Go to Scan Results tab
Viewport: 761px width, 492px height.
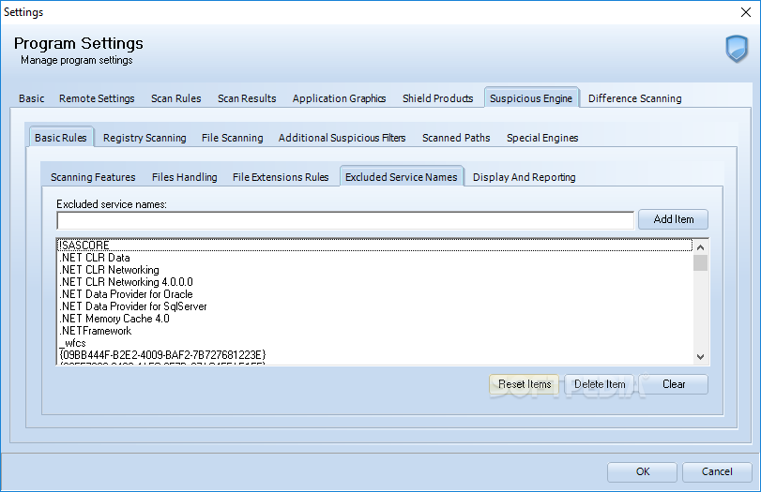click(x=247, y=98)
